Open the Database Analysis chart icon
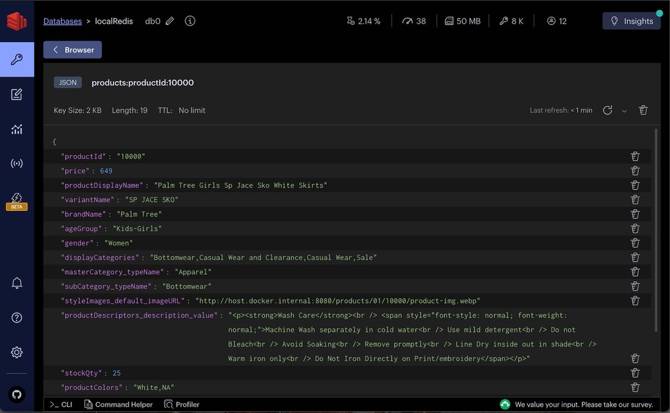Viewport: 670px width, 413px height. point(17,129)
